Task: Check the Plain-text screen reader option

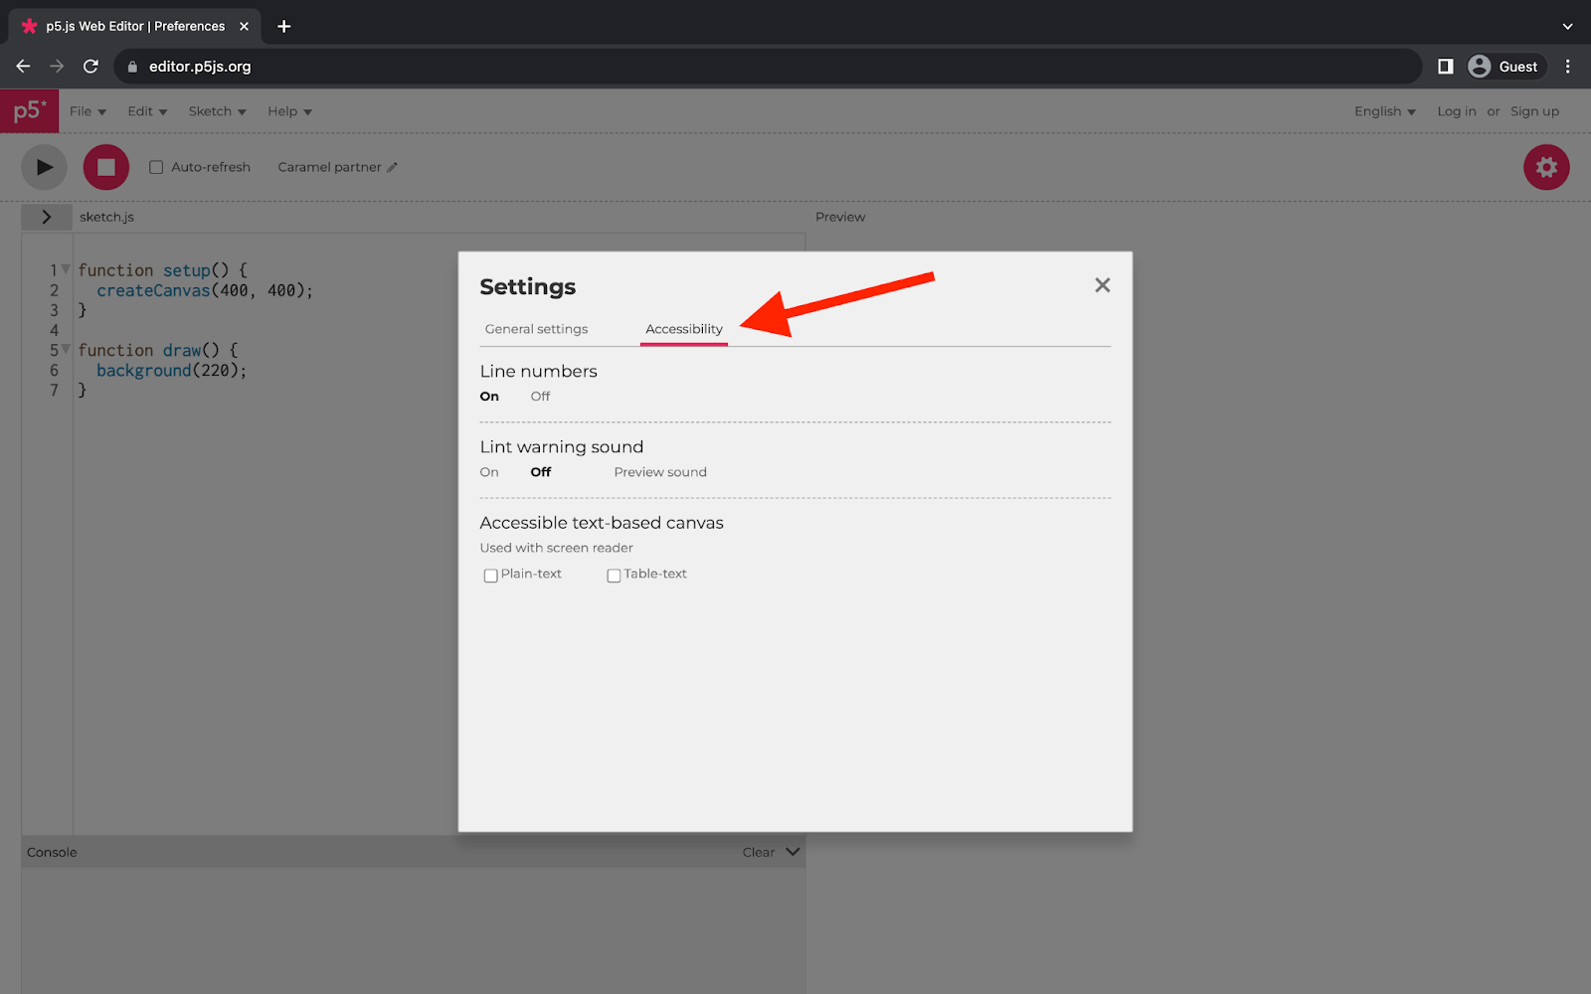Action: (x=490, y=576)
